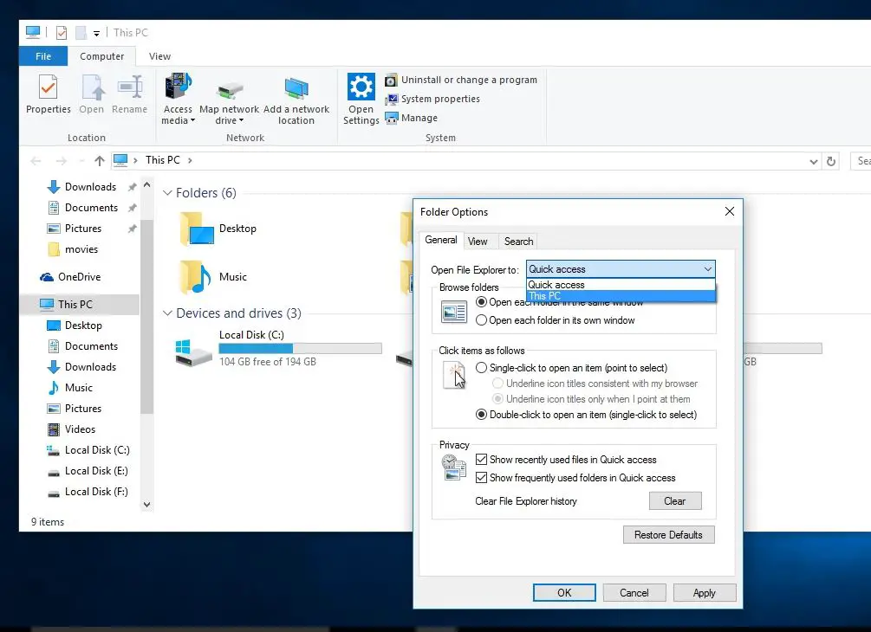
Task: Open the Search tab in Folder Options
Action: pyautogui.click(x=519, y=242)
